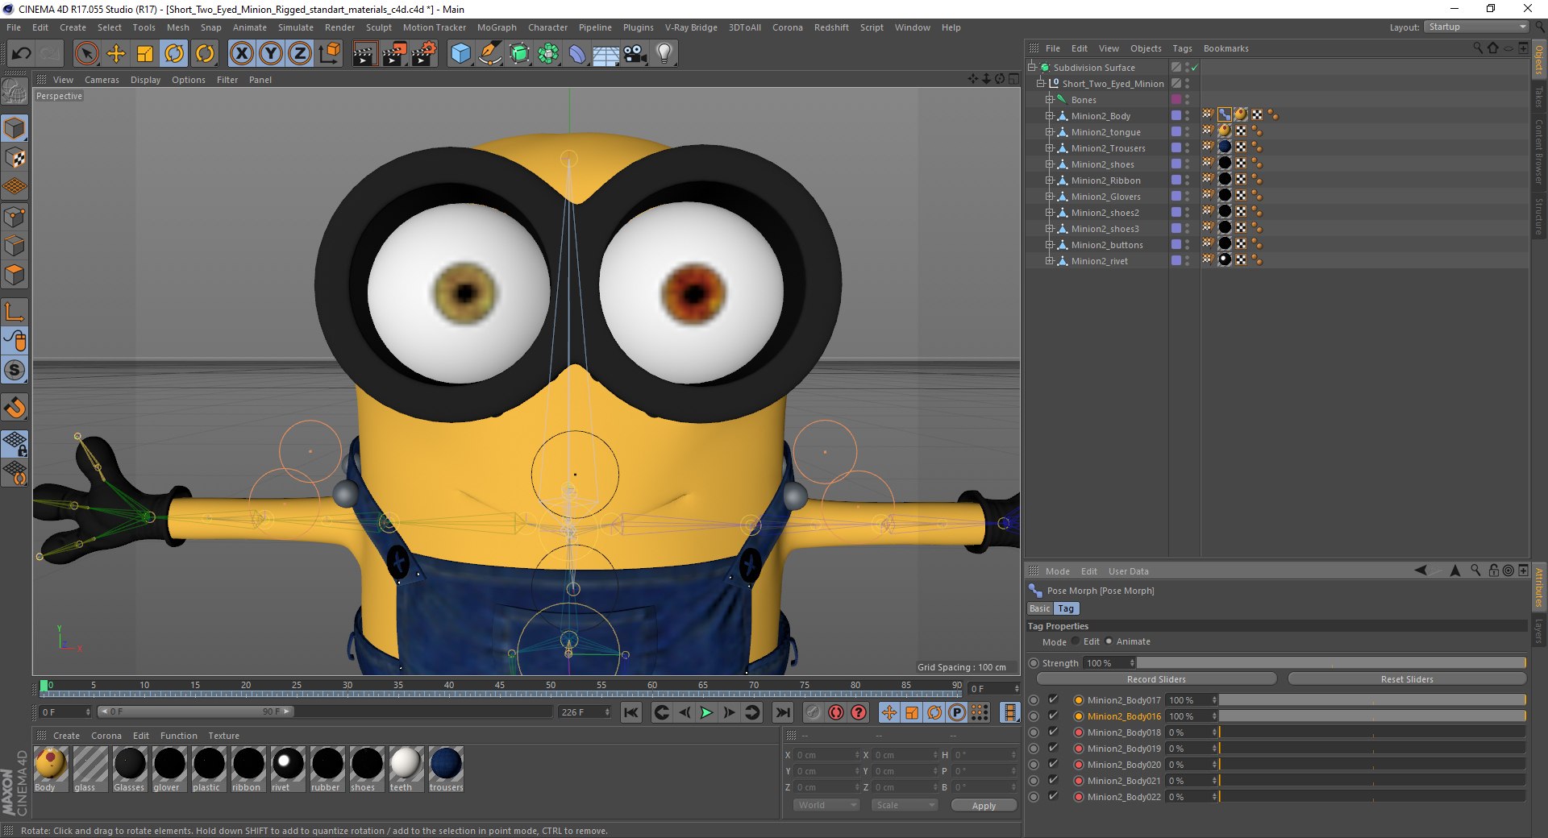The image size is (1548, 838).
Task: Toggle Snap magnet icon
Action: (x=15, y=408)
